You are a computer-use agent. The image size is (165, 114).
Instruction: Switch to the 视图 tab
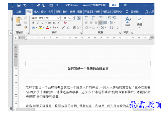point(80,12)
